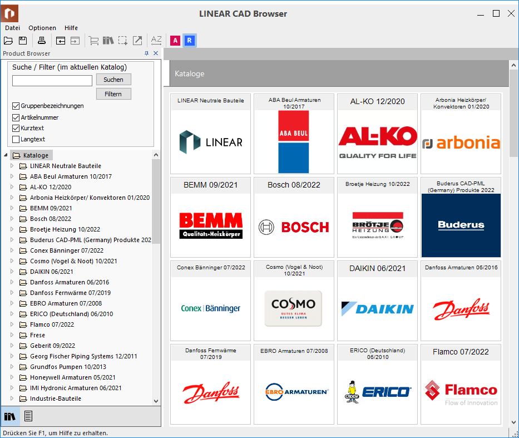Collapse the Kataloge root node
519x438 pixels.
tap(6, 155)
